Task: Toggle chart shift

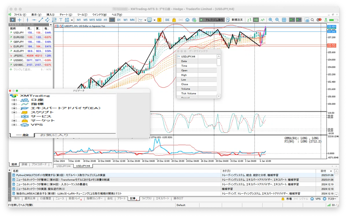Action: click(x=299, y=20)
